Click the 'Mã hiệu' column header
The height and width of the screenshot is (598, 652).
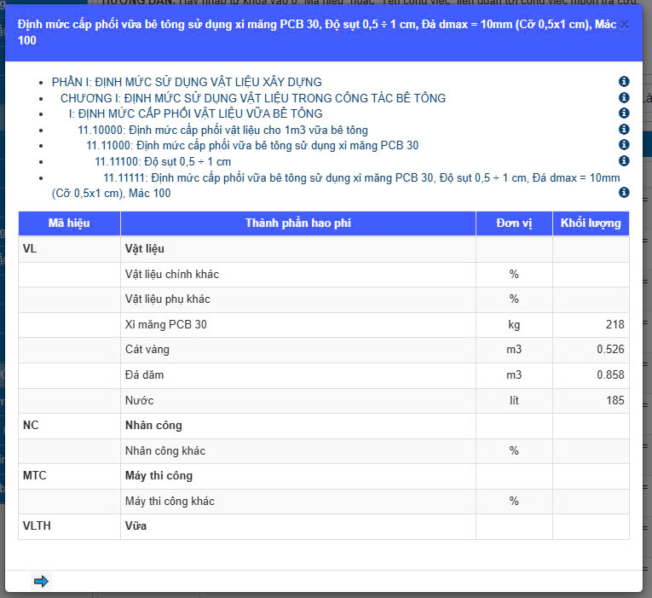tap(69, 224)
